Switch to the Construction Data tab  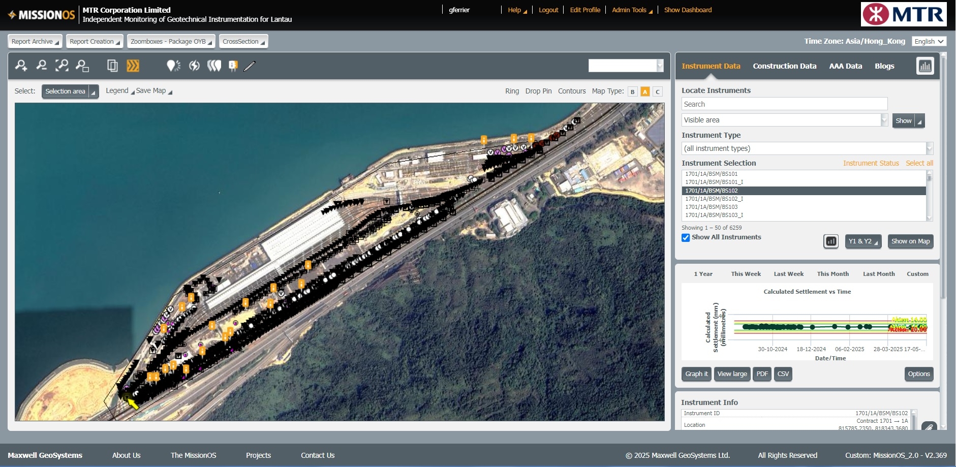tap(784, 66)
